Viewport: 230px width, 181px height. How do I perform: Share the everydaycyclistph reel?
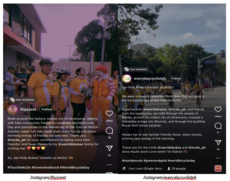coord(218,143)
